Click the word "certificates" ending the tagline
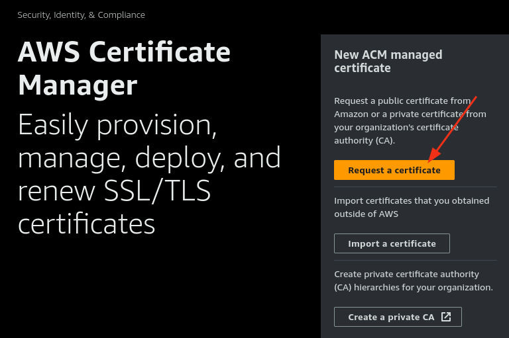The image size is (509, 338). pyautogui.click(x=86, y=224)
